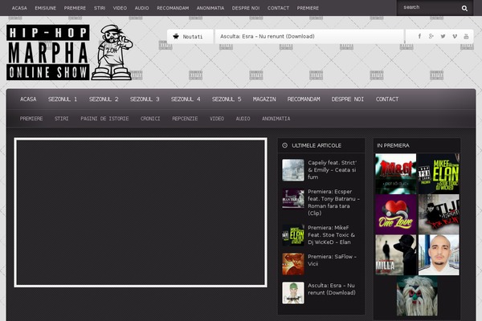This screenshot has width=482, height=321.
Task: Open the bald man portrait in In Premiera
Action: point(439,254)
